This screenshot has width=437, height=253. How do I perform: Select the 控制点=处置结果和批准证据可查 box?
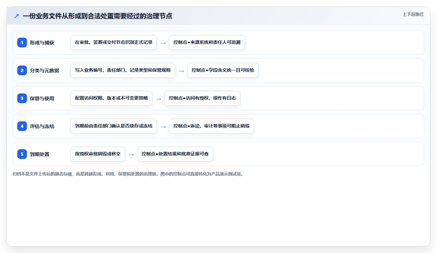[175, 154]
